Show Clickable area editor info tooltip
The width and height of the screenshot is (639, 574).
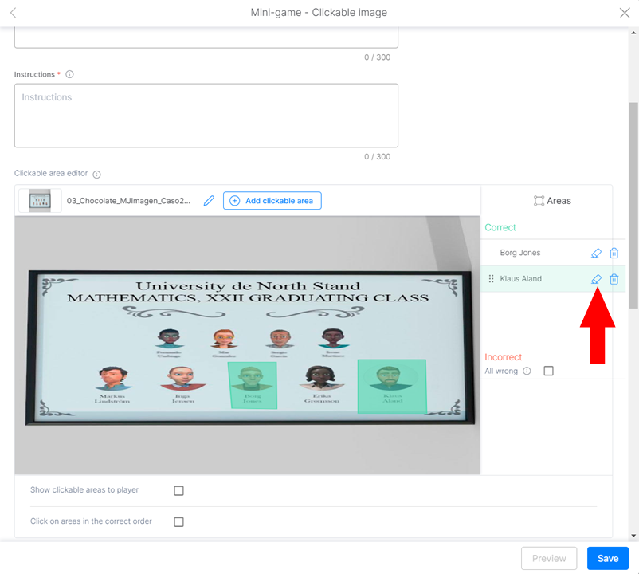96,175
